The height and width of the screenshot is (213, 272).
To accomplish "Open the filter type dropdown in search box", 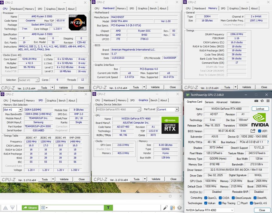I will click(44, 208).
